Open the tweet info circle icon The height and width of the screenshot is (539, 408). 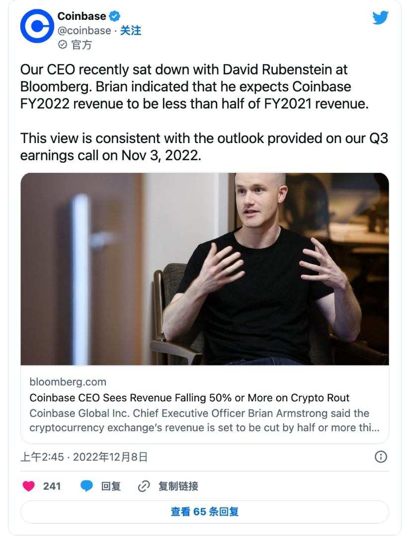click(381, 457)
